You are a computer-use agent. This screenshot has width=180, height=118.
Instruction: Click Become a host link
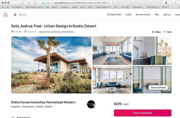tap(143, 14)
